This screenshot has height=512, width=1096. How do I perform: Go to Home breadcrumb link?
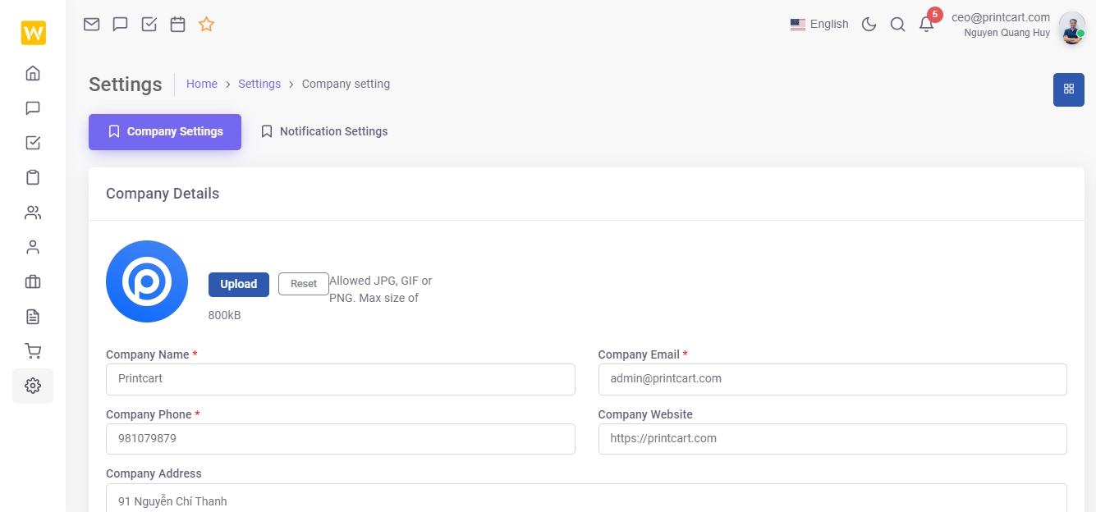[x=202, y=84]
